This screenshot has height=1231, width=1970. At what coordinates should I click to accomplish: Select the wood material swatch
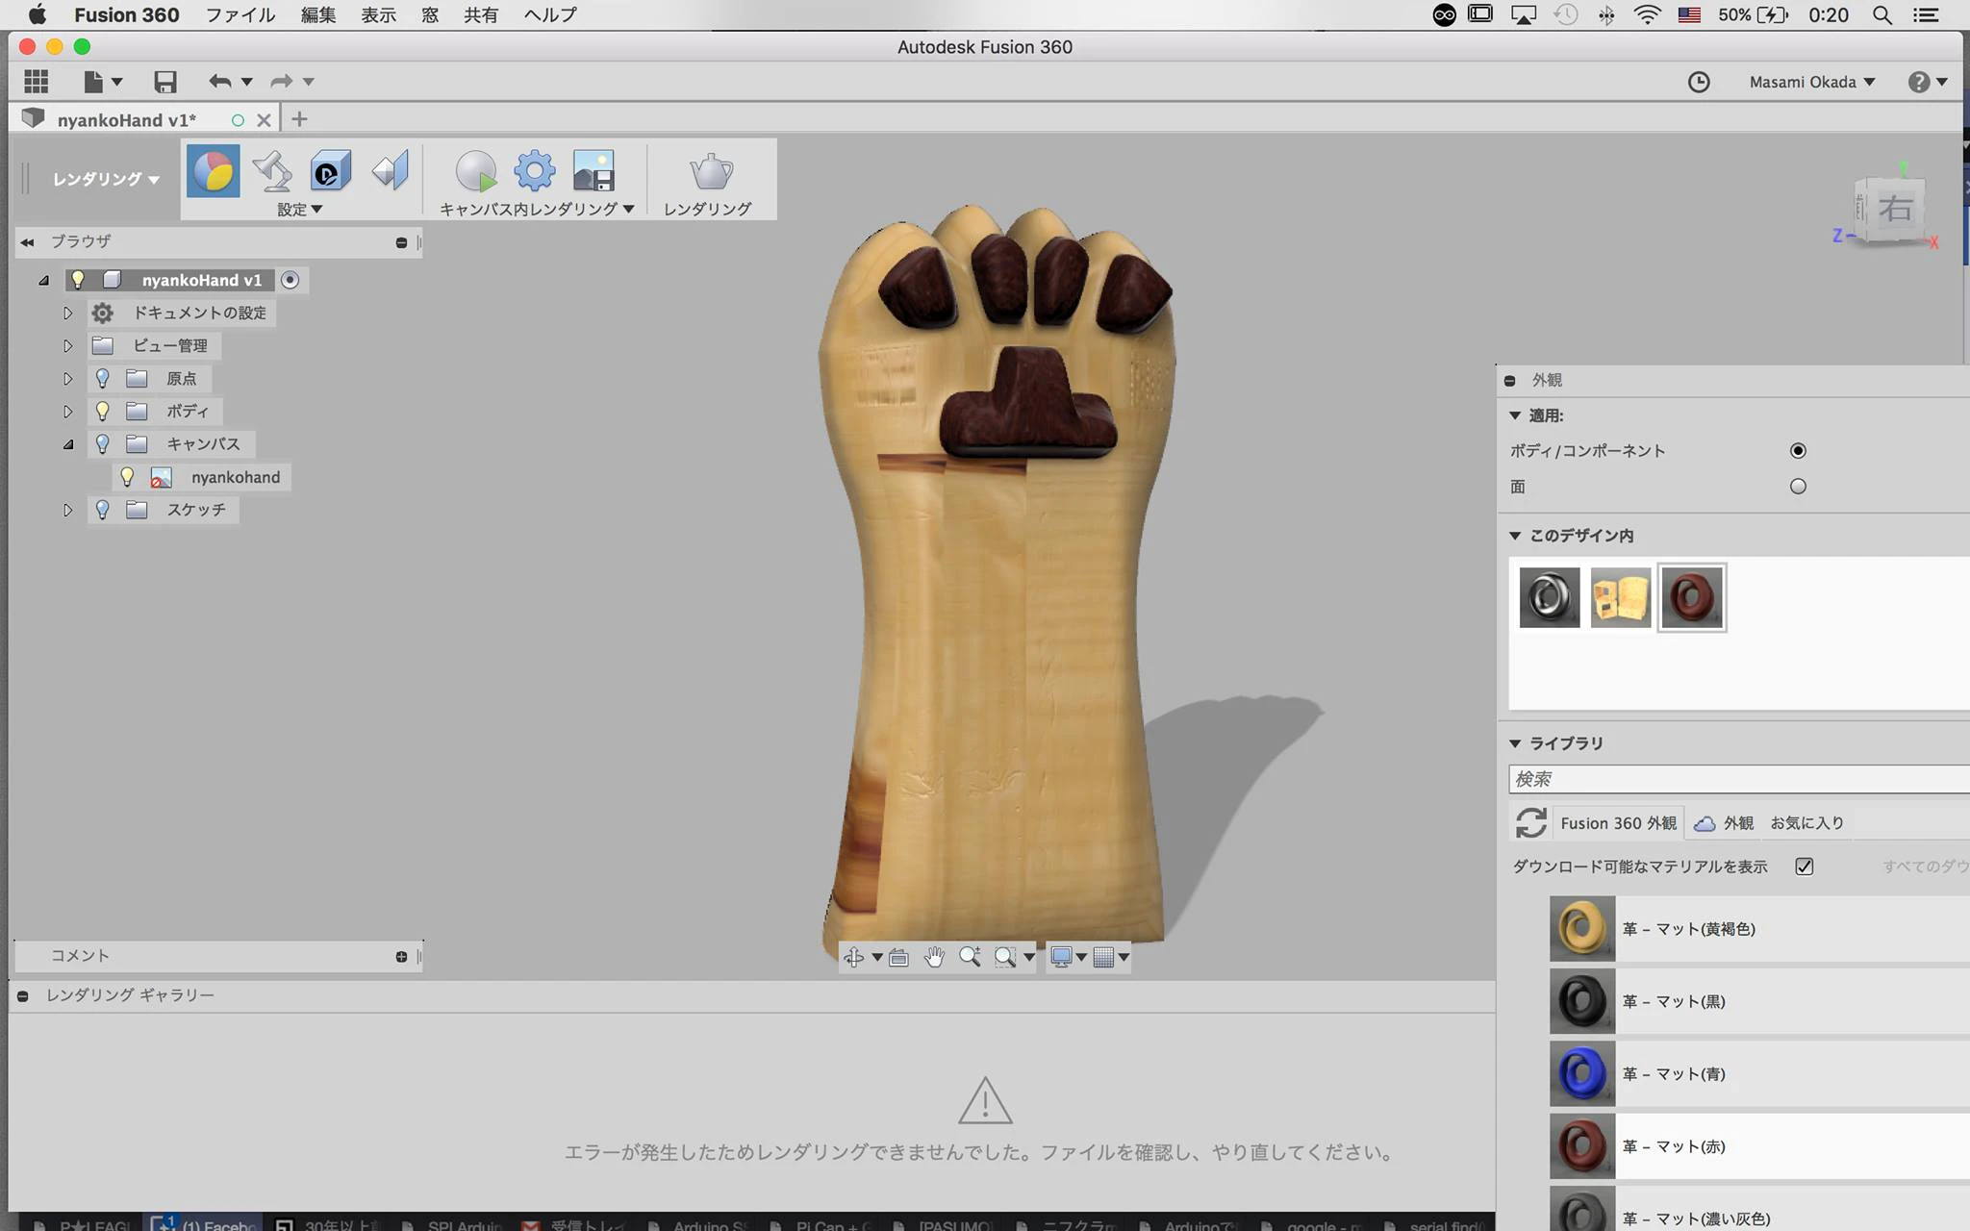[1621, 597]
